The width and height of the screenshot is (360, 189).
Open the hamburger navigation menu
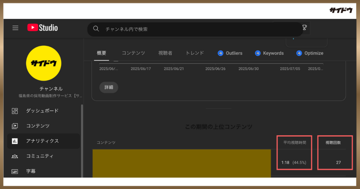(x=15, y=28)
